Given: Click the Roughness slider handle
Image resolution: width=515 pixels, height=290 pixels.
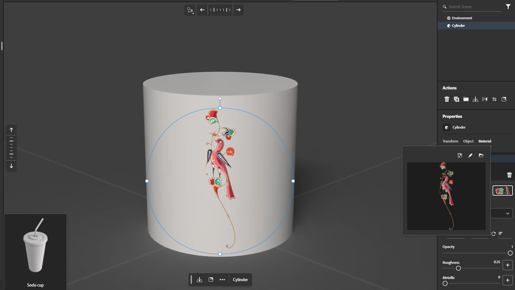Looking at the screenshot, I should 458,268.
